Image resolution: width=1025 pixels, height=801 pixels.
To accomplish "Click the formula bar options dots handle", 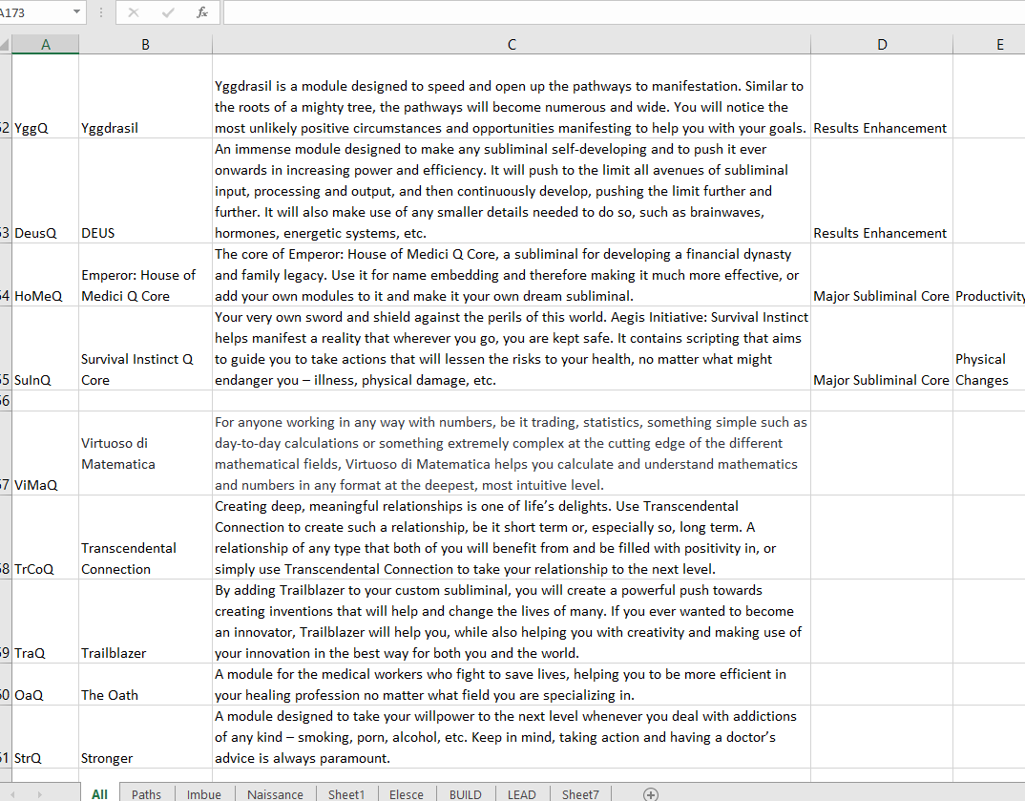I will click(x=100, y=12).
